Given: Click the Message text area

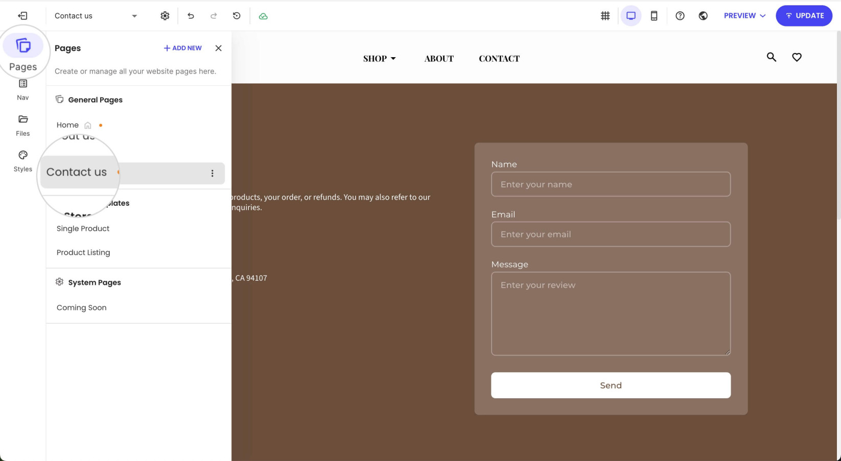Looking at the screenshot, I should coord(611,313).
